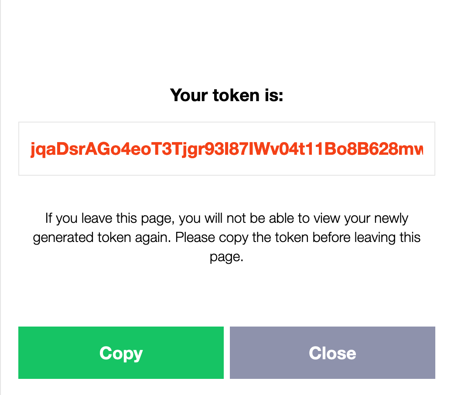Click the "Your token is:" heading
451x395 pixels.
[226, 95]
